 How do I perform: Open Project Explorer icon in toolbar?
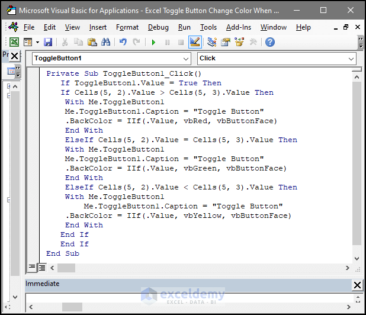(x=212, y=42)
